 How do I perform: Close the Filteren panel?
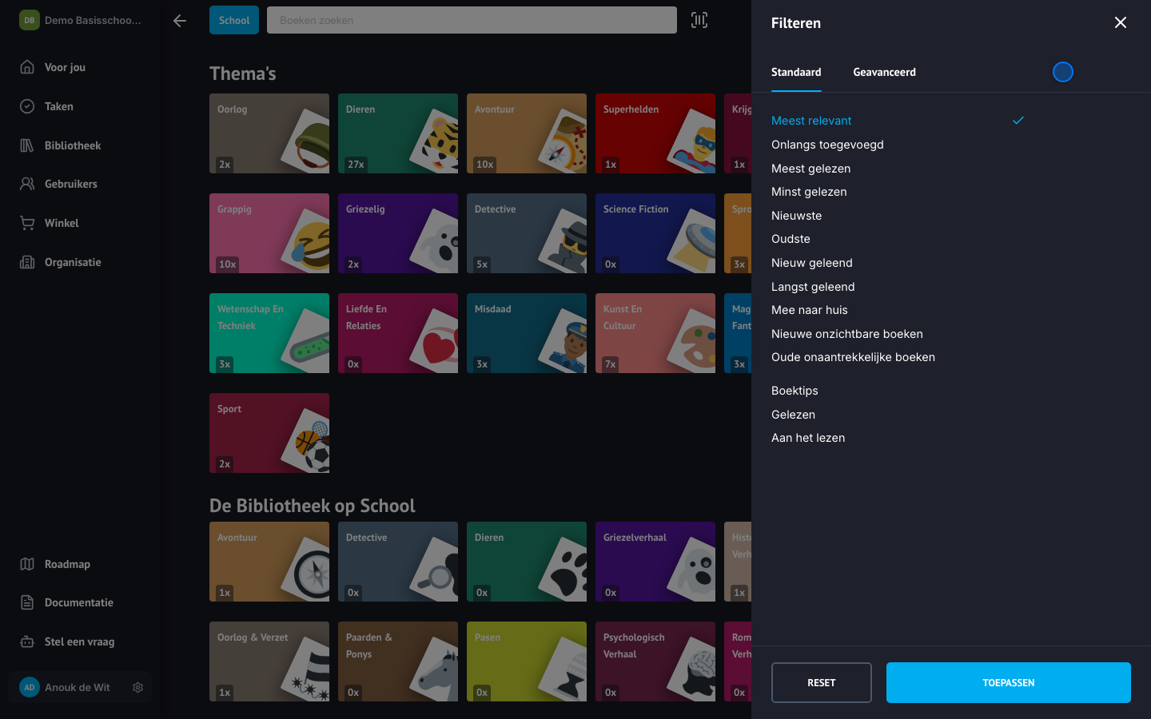click(x=1121, y=22)
